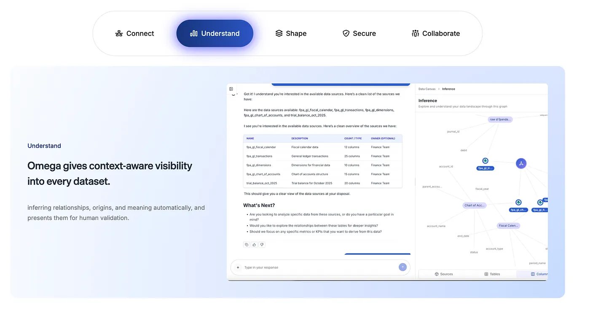Select the Understand tab
Image resolution: width=590 pixels, height=312 pixels.
pos(215,34)
